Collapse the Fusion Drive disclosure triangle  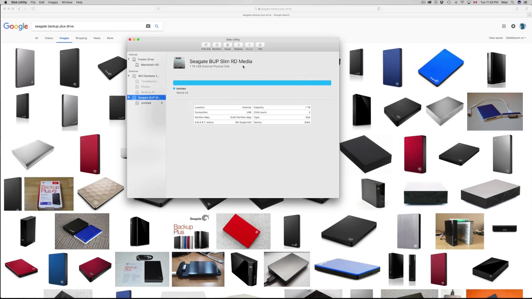[129, 59]
